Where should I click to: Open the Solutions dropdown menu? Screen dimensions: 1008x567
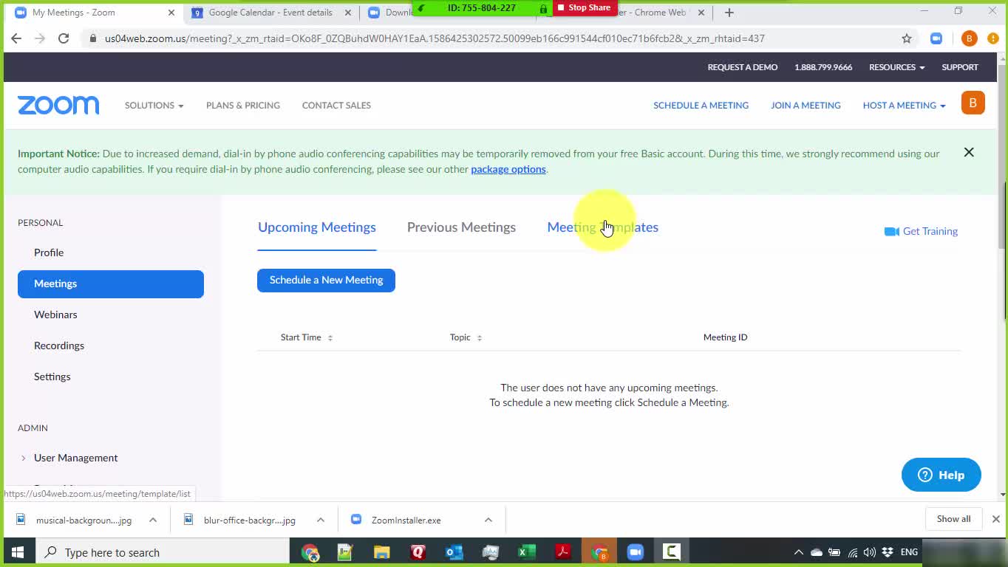tap(154, 106)
